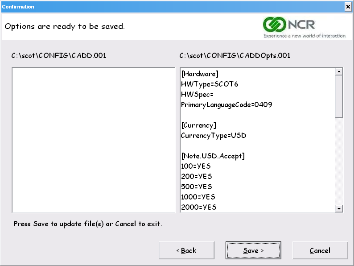354x266 pixels.
Task: Select the [Hardware] section line
Action: [x=200, y=74]
